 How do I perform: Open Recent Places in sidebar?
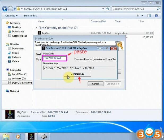[x=19, y=36]
